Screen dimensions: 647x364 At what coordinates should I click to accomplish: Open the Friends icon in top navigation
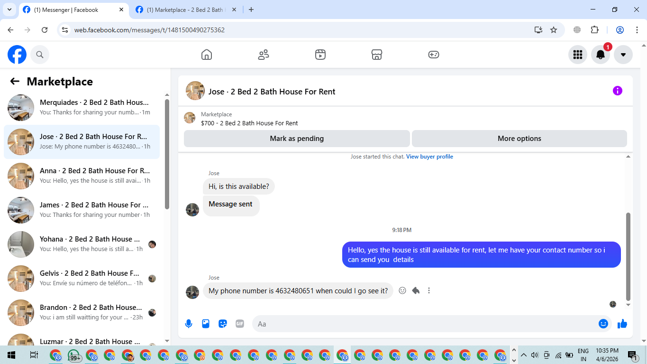264,55
